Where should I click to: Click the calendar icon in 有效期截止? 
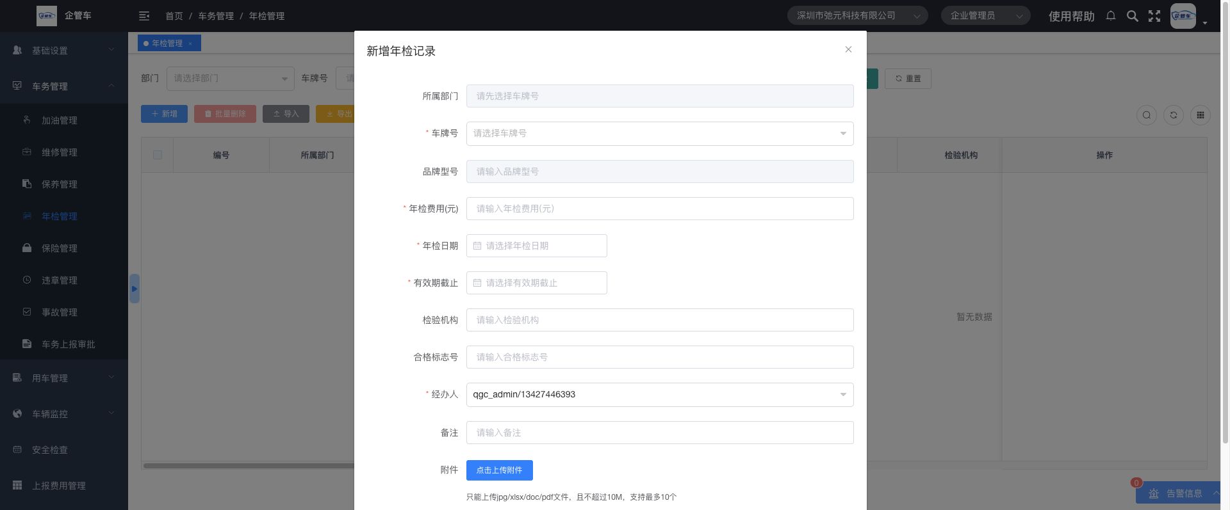tap(477, 283)
